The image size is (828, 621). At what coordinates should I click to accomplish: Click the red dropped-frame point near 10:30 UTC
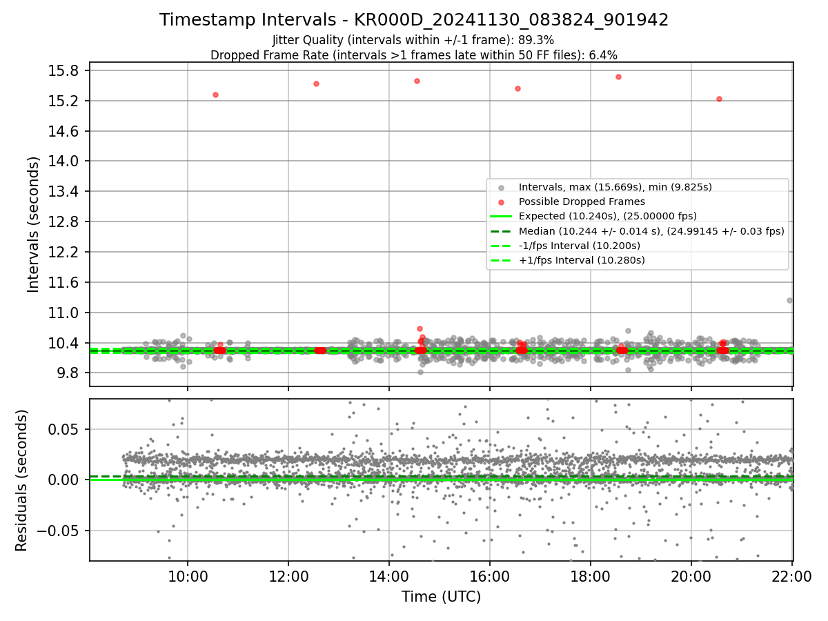[215, 95]
